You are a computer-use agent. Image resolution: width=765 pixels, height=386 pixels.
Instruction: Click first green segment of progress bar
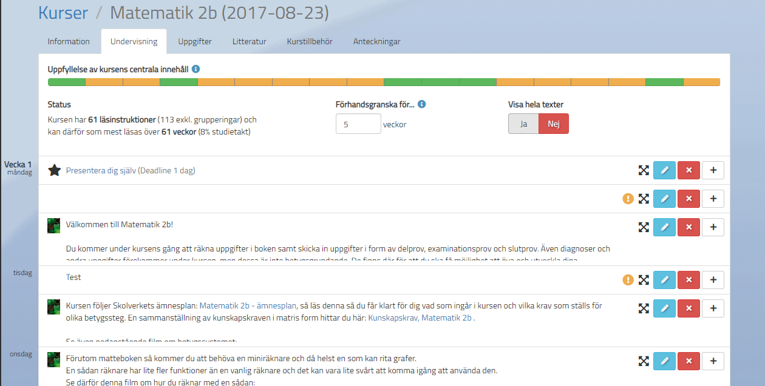point(66,82)
